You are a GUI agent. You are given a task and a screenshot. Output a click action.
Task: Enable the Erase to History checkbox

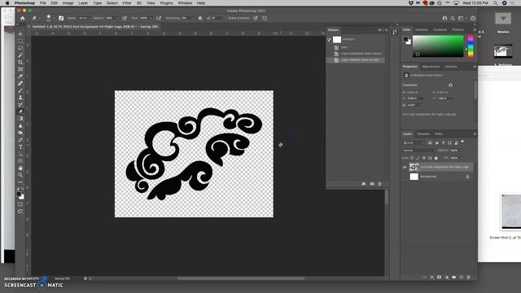[226, 18]
